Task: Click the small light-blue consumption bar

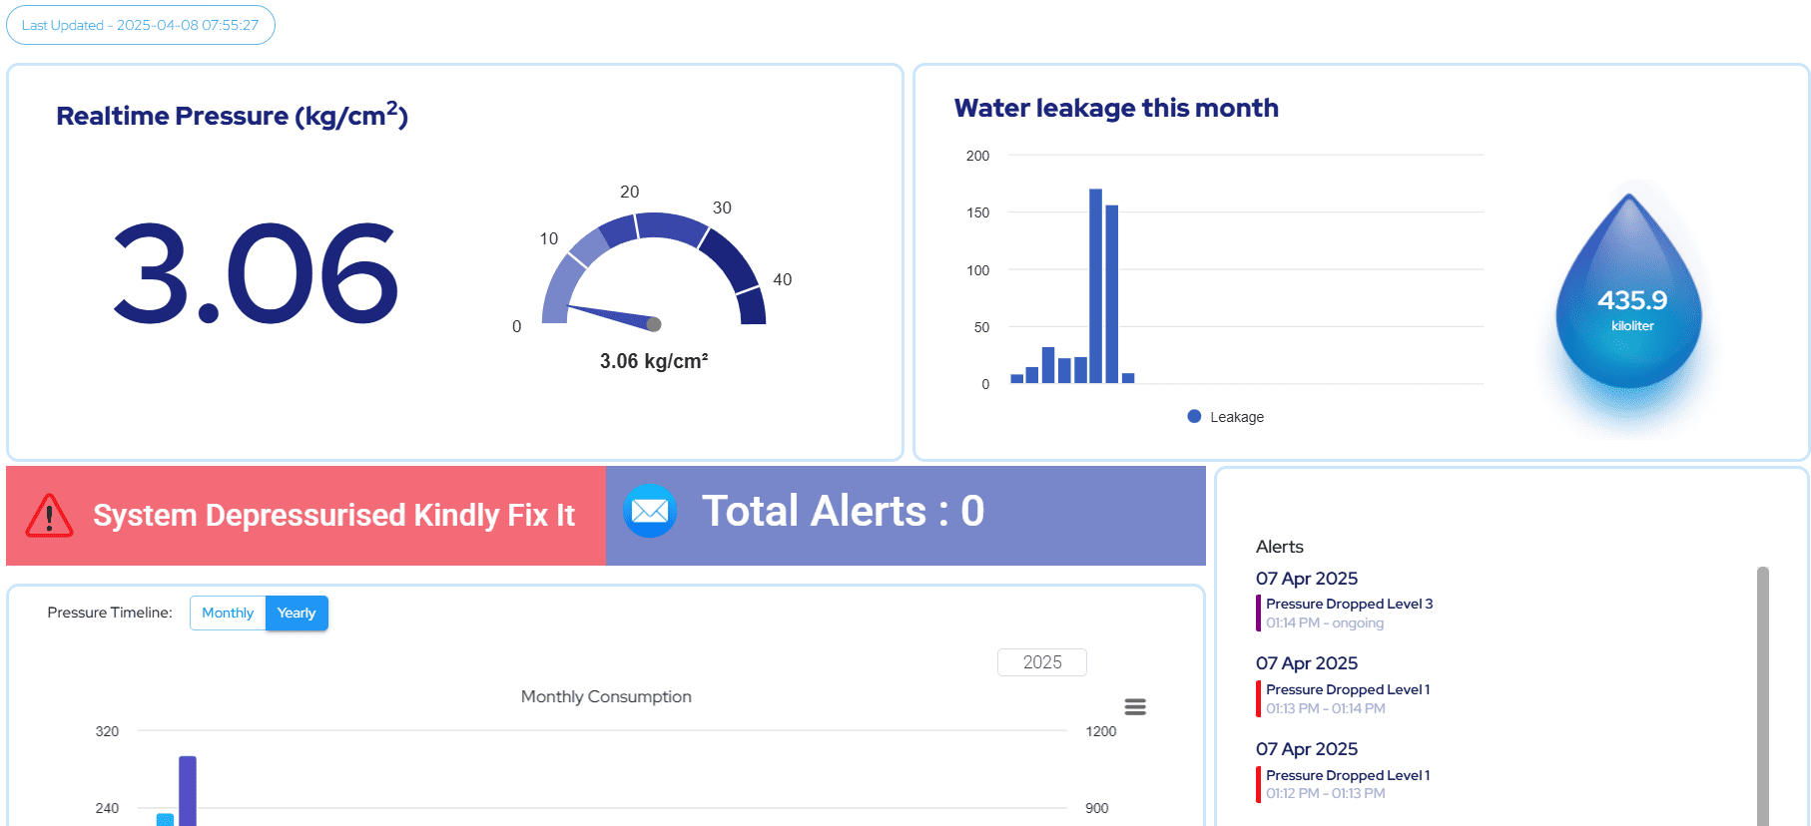Action: pos(165,820)
